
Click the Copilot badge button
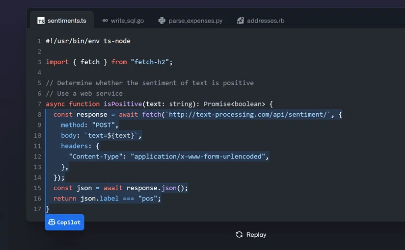point(65,222)
